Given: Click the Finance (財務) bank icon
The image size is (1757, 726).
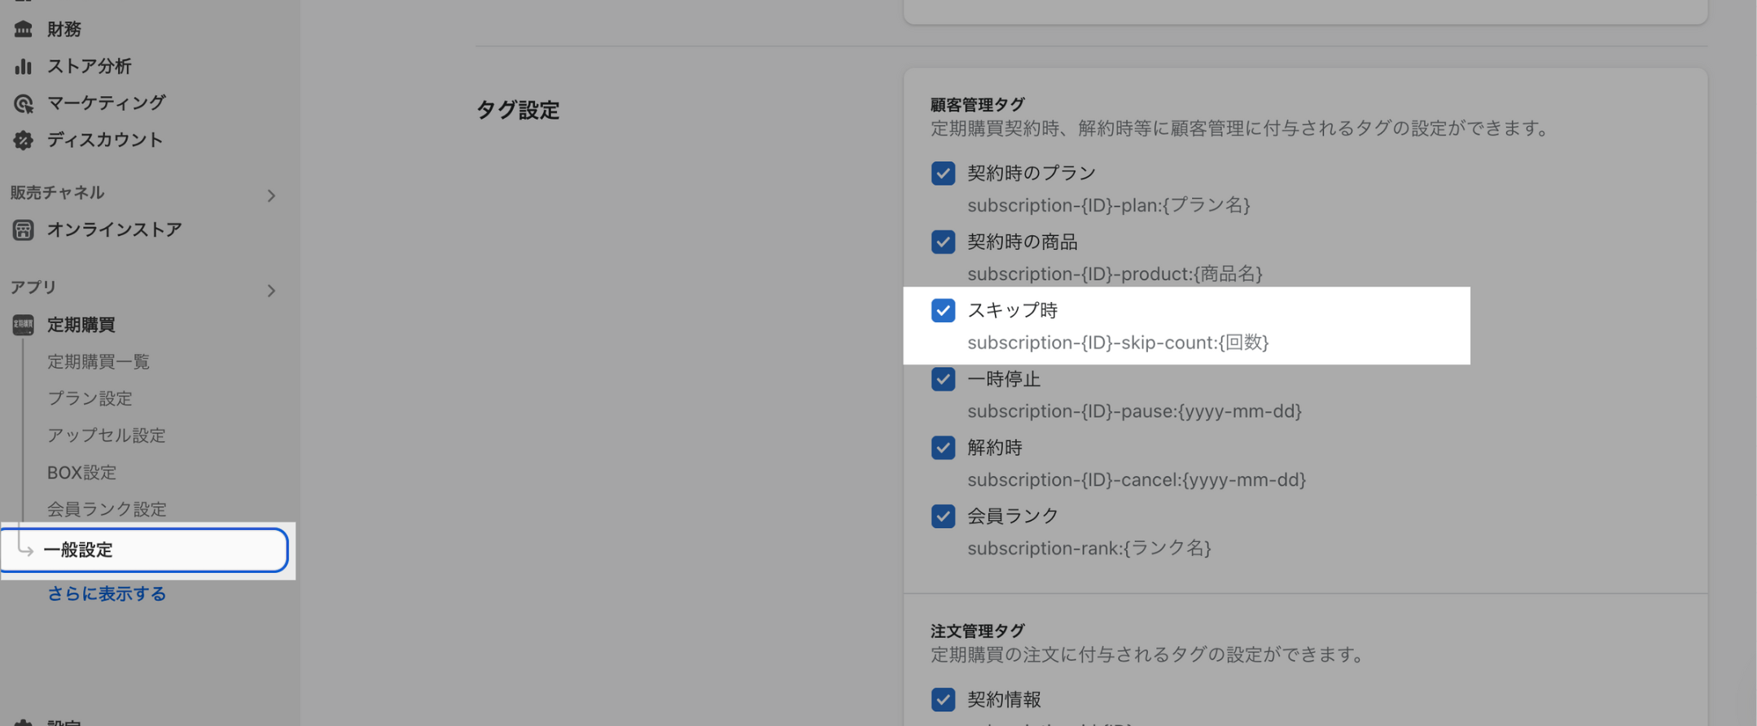Looking at the screenshot, I should click(x=23, y=29).
